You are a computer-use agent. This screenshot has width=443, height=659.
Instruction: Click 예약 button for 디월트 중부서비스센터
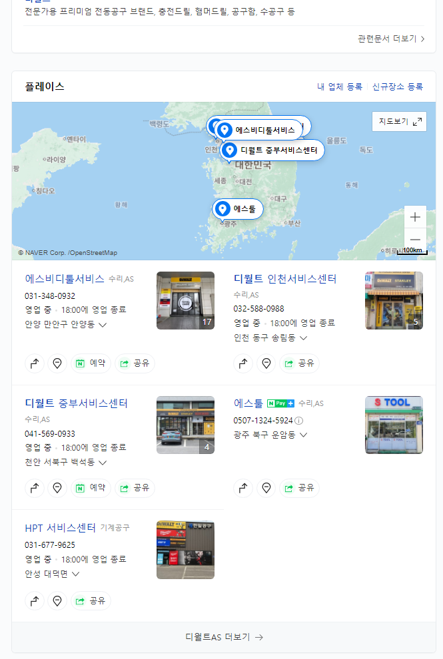91,488
